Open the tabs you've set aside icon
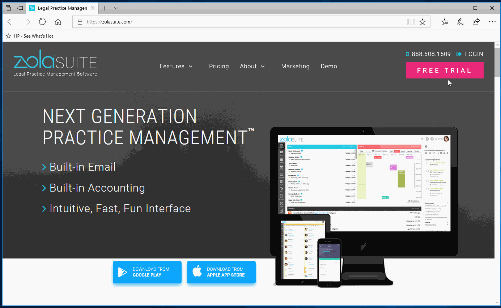Viewport: 501px width, 308px height. (8, 8)
